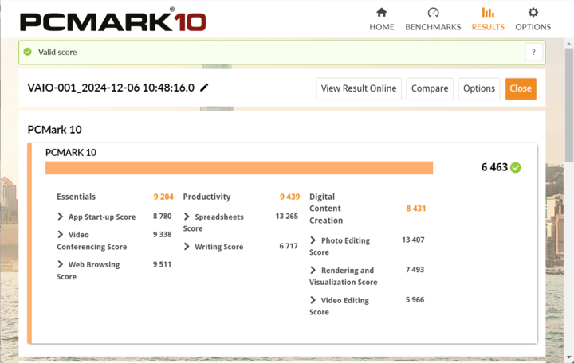The width and height of the screenshot is (574, 363).
Task: Click the App Start-up value 8 780
Action: 162,216
